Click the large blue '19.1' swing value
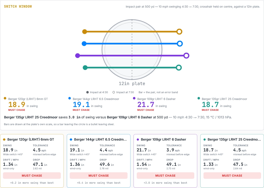The image size is (264, 188). (81, 105)
